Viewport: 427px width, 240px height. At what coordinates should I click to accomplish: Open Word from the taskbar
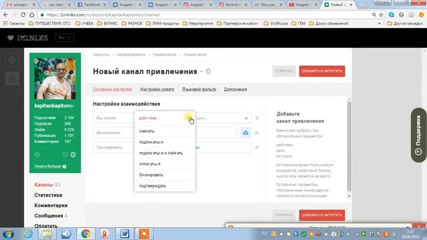[125, 234]
